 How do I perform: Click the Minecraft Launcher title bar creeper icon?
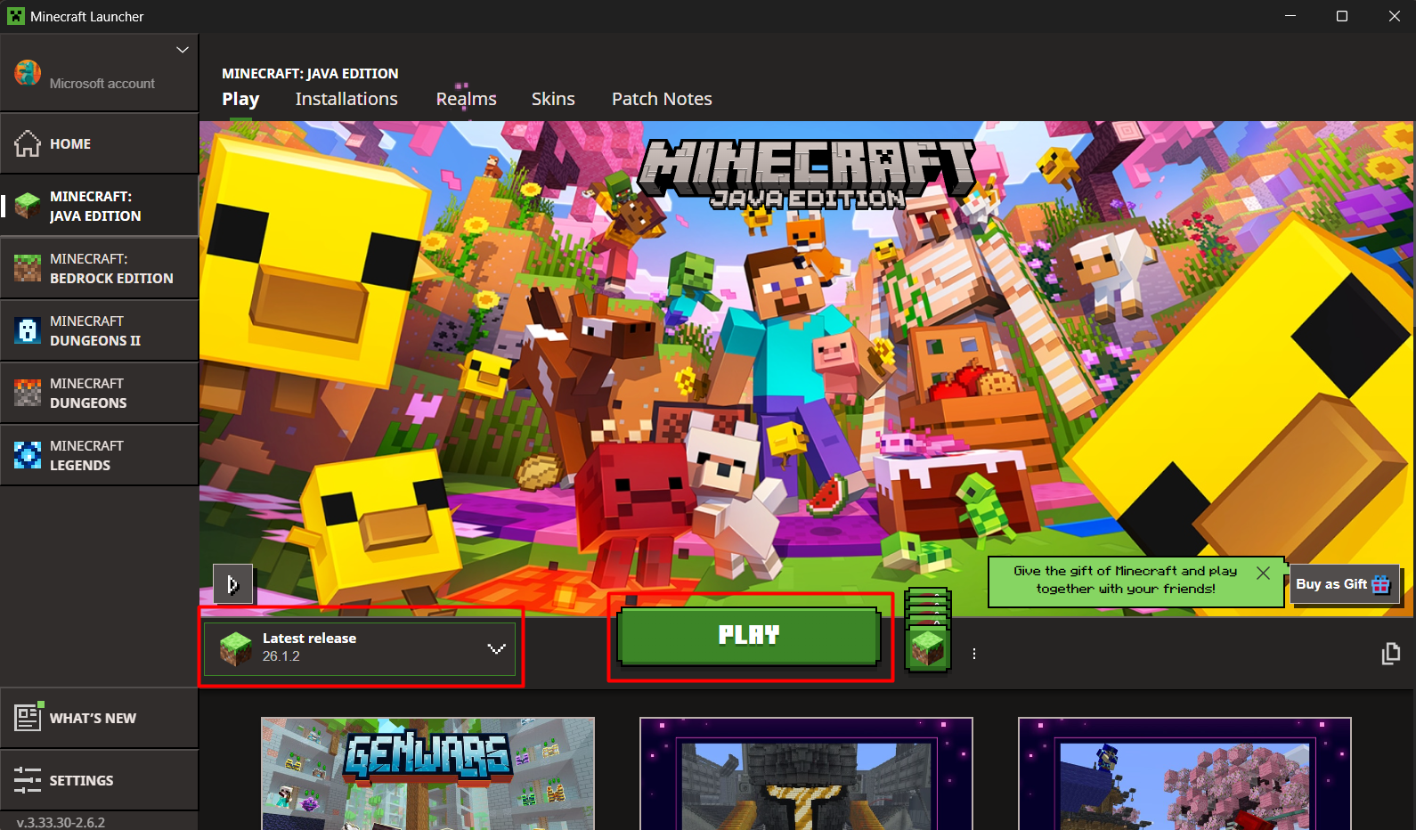pyautogui.click(x=16, y=16)
